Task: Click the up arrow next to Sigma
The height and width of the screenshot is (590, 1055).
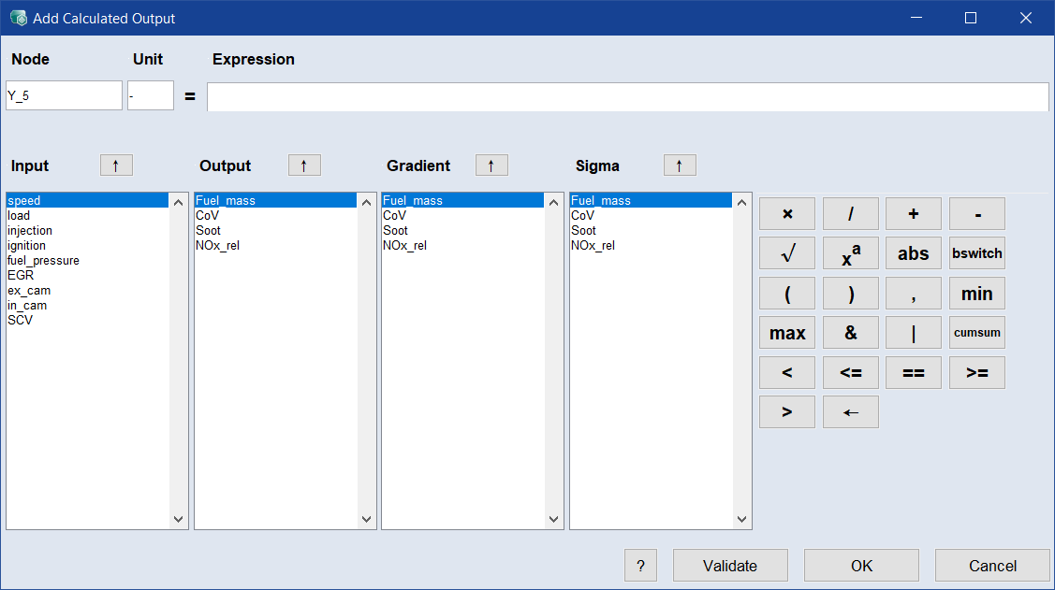Action: 680,165
